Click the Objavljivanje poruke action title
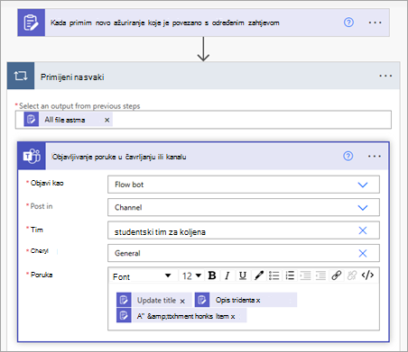408x352 pixels. coord(119,157)
